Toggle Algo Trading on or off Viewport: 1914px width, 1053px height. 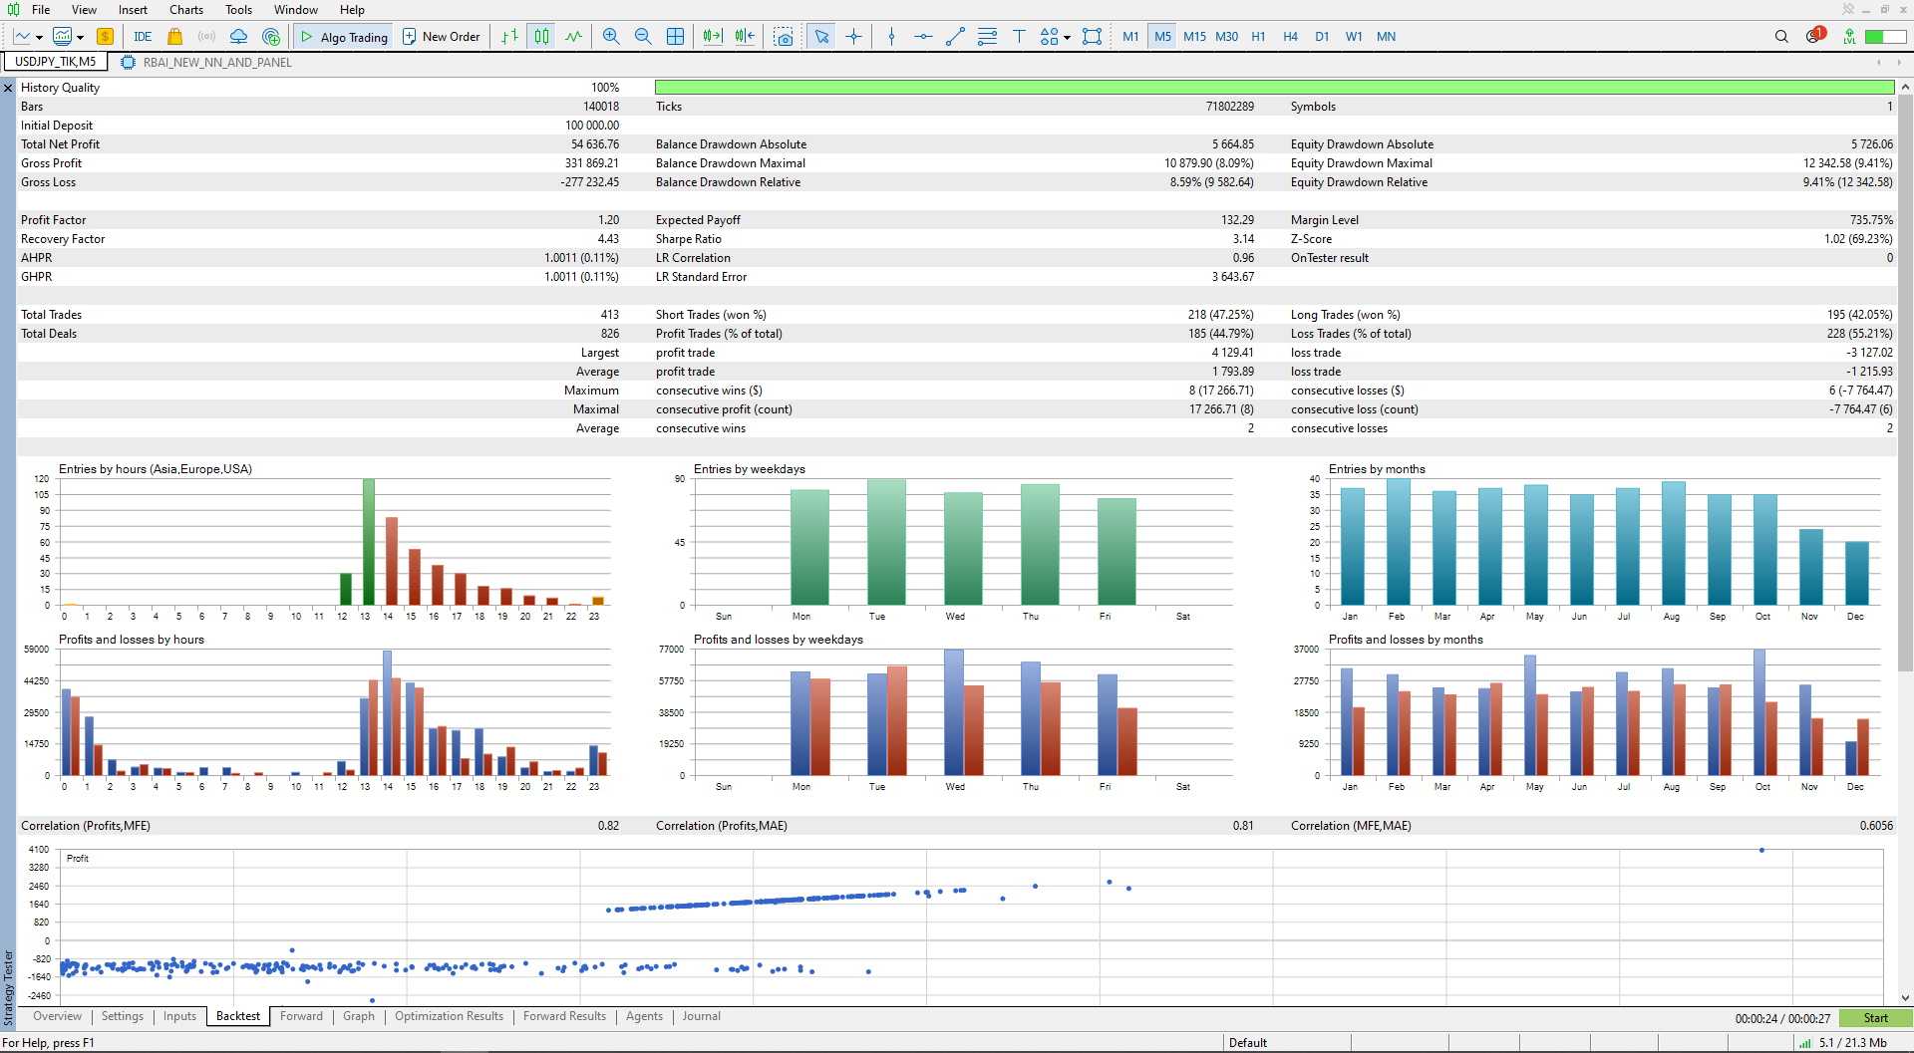coord(344,37)
